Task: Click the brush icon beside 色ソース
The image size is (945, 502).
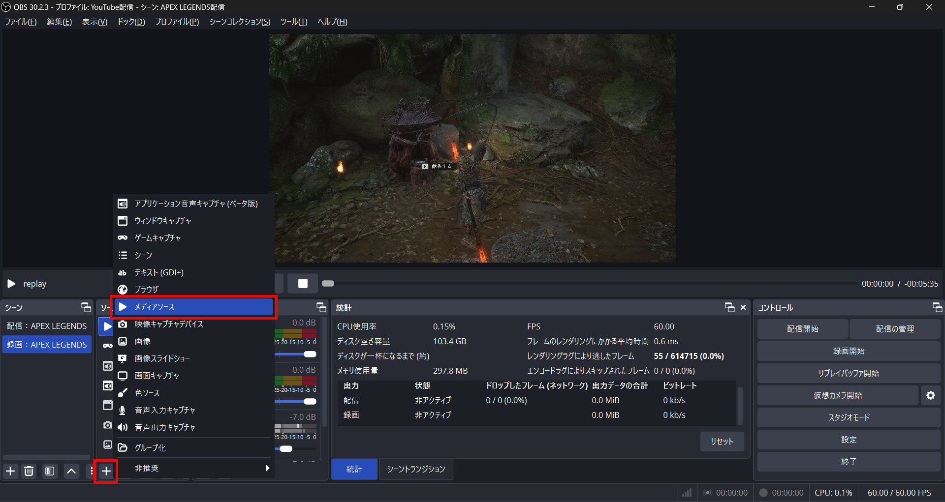Action: tap(123, 393)
